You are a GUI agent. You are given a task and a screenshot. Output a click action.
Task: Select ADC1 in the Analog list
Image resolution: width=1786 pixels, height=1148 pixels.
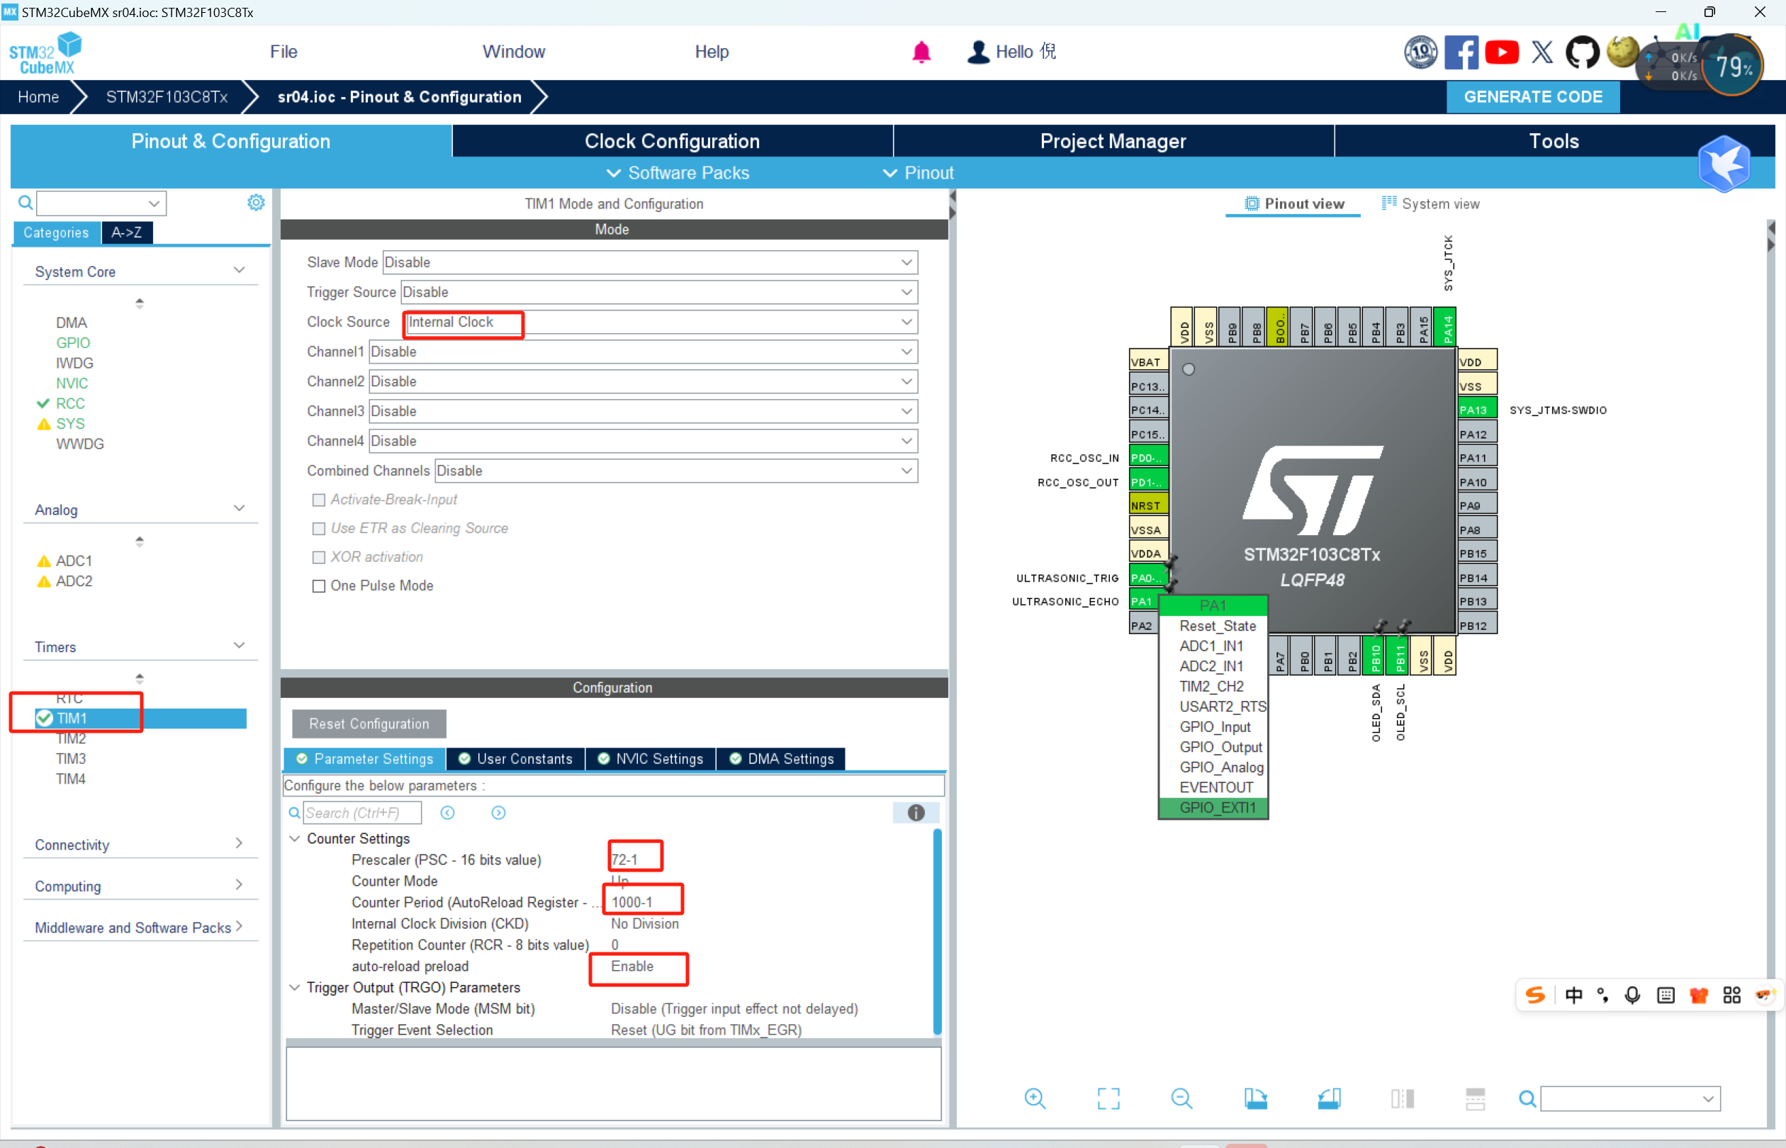[x=74, y=561]
